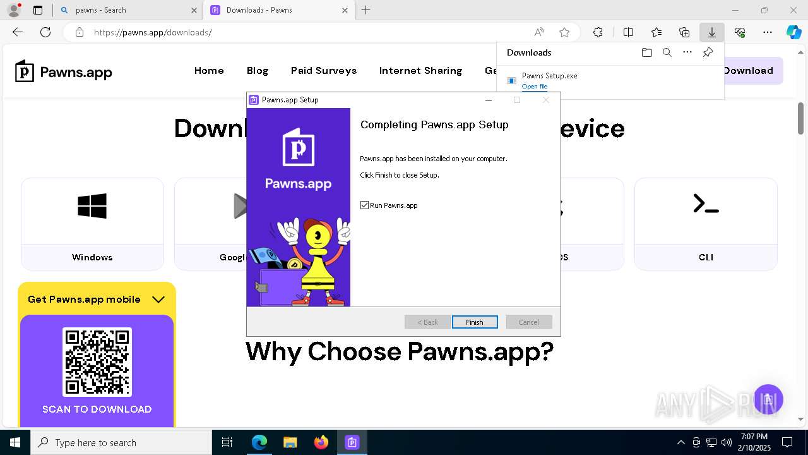Toggle the Downloads toolbar button

(x=712, y=32)
